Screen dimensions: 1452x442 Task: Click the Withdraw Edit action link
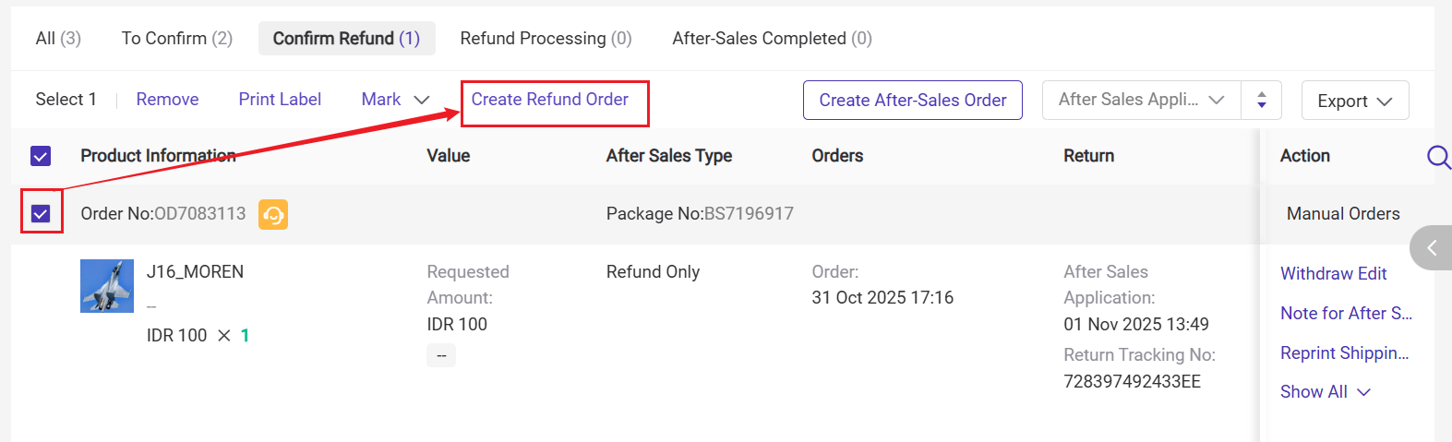[1333, 274]
